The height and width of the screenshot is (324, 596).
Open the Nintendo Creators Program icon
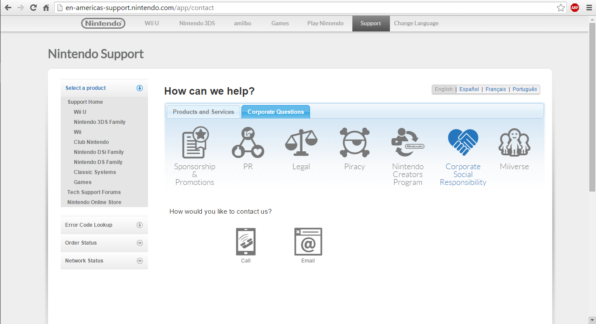pyautogui.click(x=408, y=143)
